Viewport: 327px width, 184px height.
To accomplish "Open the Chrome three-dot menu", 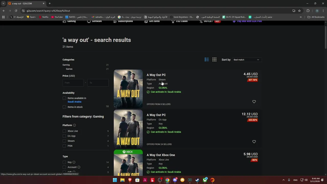I will coord(323,11).
